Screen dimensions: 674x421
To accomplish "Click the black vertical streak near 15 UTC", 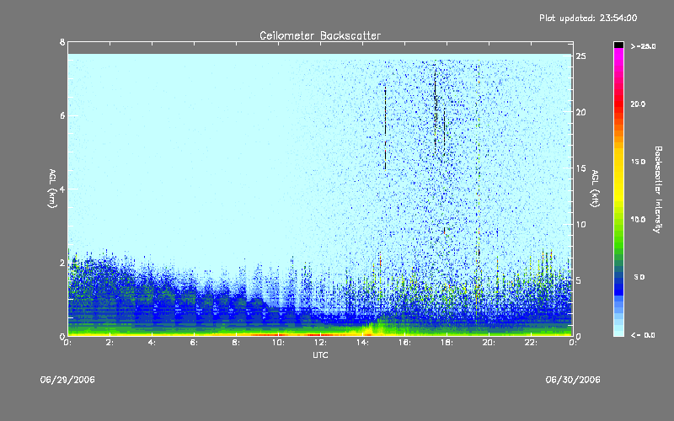I will tap(386, 129).
